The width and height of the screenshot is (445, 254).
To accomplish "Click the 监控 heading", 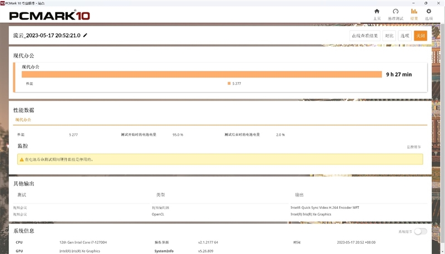I will pyautogui.click(x=23, y=146).
